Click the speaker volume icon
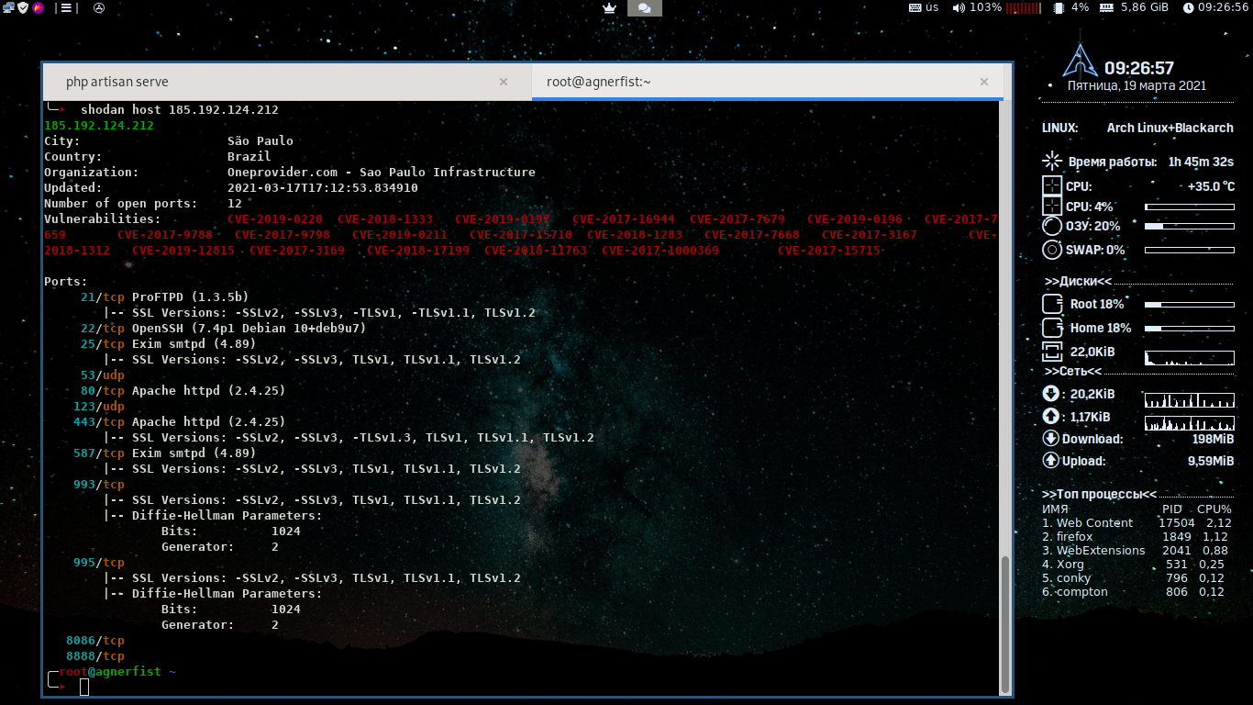 point(959,7)
